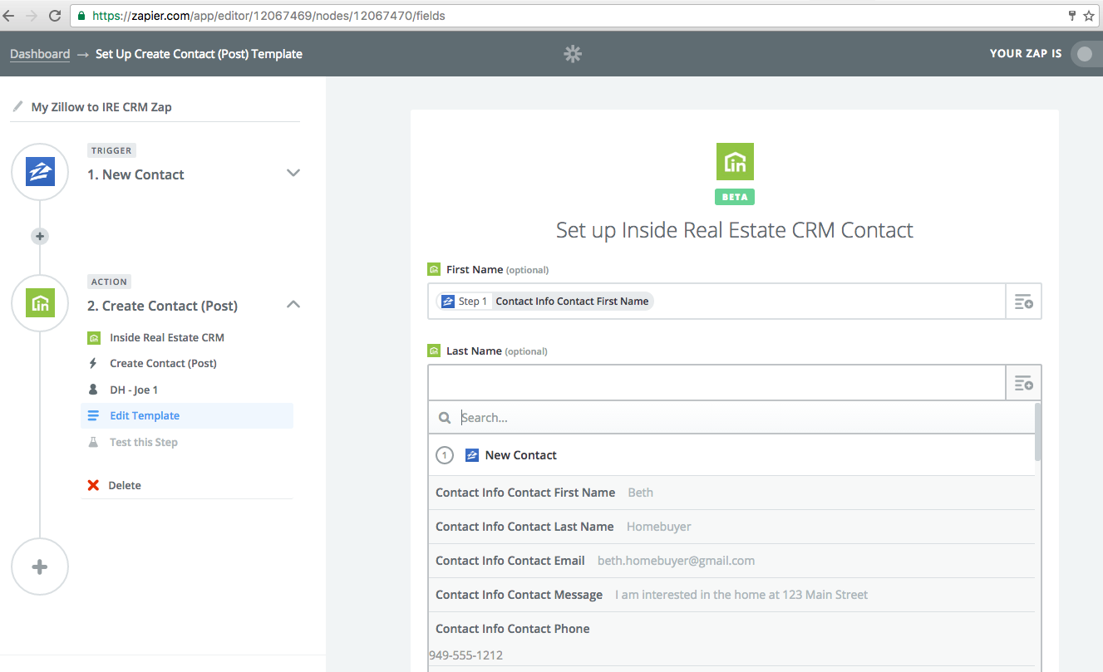Click the insert-field icon for Last Name
This screenshot has width=1103, height=672.
click(1023, 383)
